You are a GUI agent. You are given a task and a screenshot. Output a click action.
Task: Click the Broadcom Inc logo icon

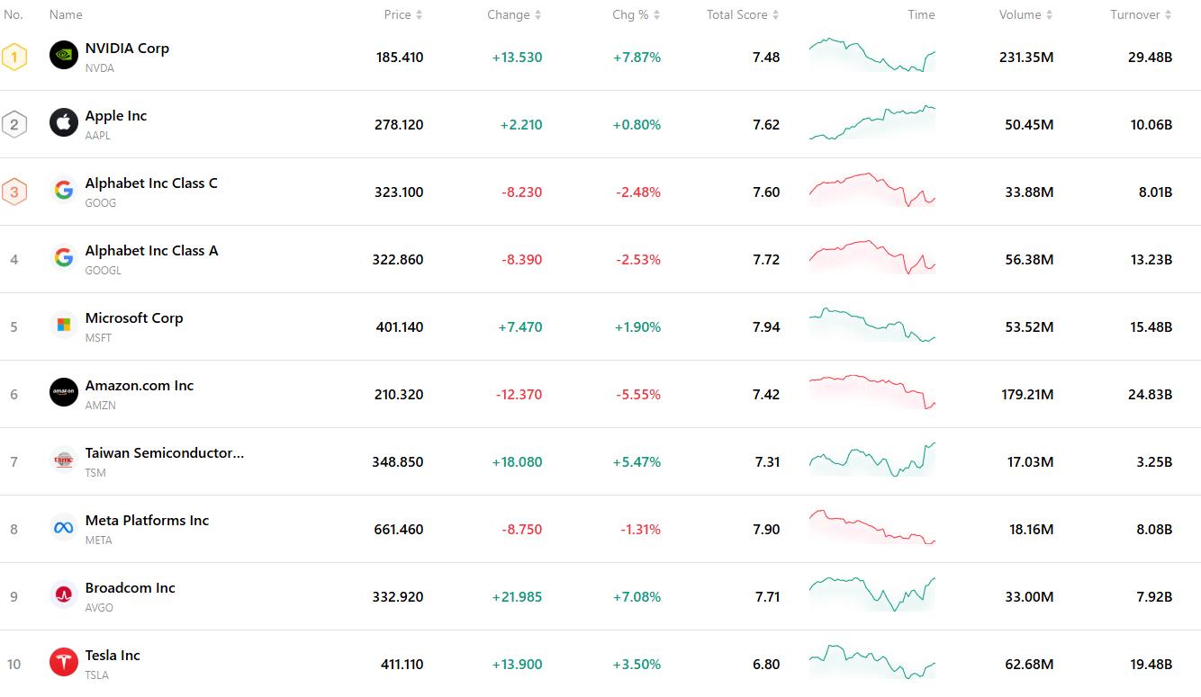tap(64, 595)
